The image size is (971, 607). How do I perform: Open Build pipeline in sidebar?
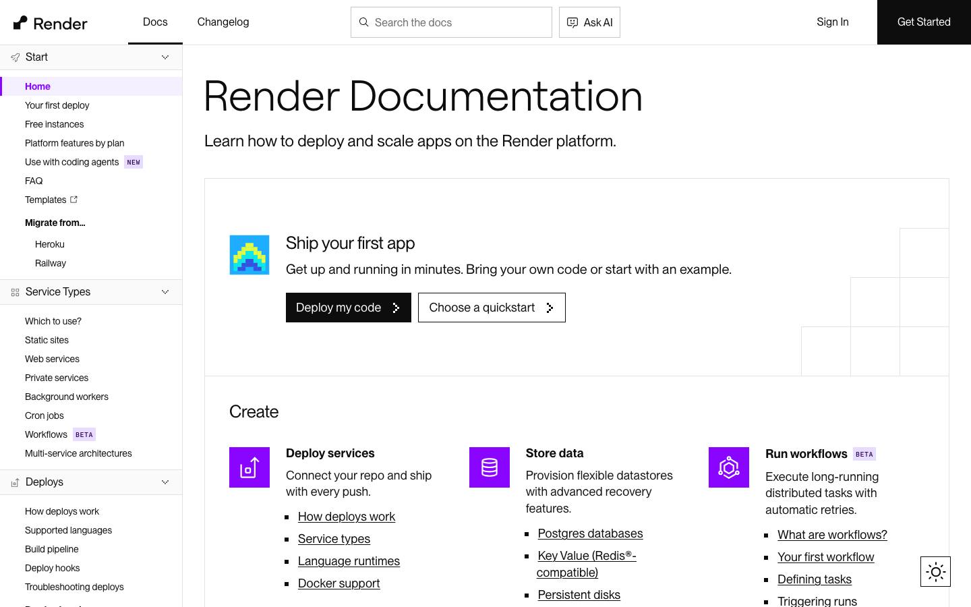[x=52, y=549]
